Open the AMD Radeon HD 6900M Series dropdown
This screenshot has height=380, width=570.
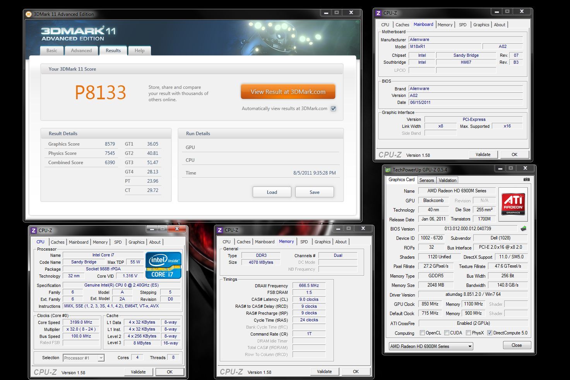point(431,346)
